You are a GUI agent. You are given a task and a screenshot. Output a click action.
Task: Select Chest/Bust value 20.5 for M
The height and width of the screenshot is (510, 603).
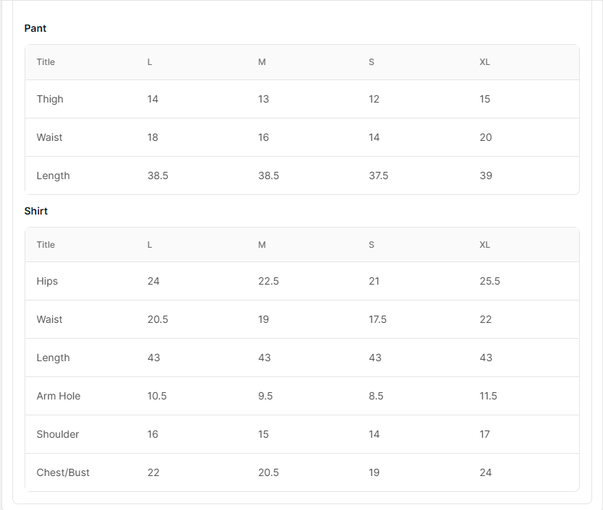click(268, 472)
